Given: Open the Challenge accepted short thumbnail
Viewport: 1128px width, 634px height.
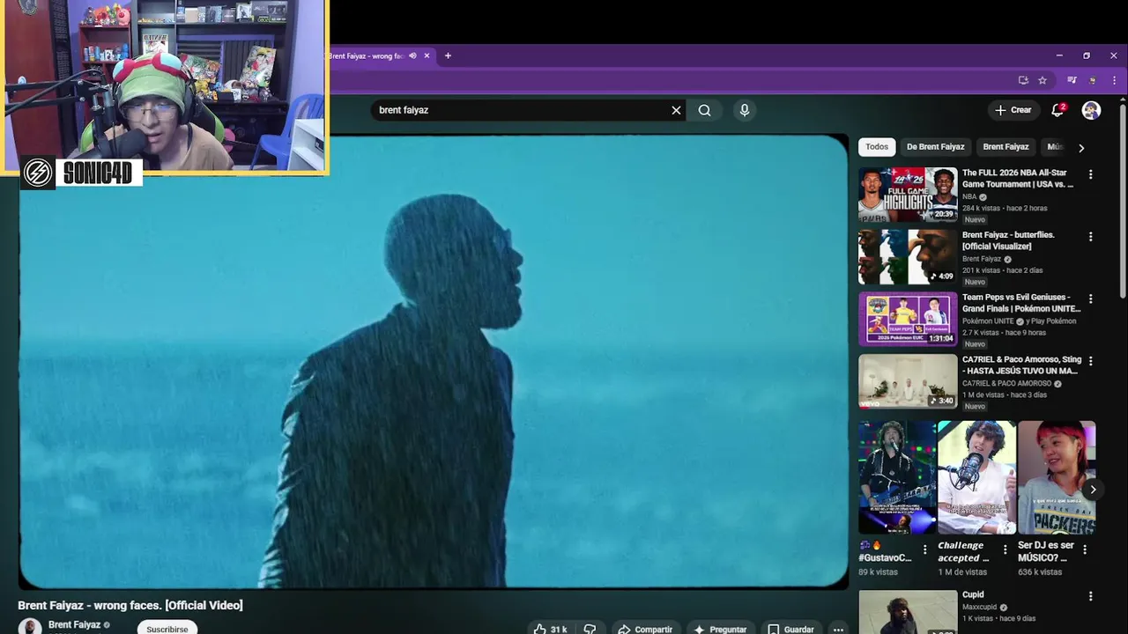Looking at the screenshot, I should coord(976,477).
